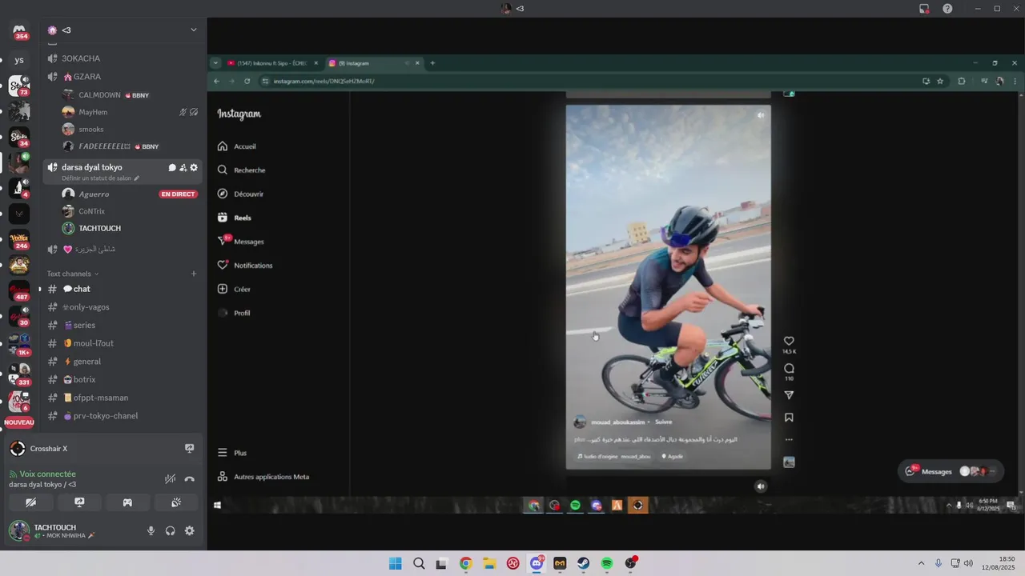This screenshot has height=576, width=1025.
Task: Open chat for darsa dyal tokyo channel
Action: pyautogui.click(x=171, y=168)
